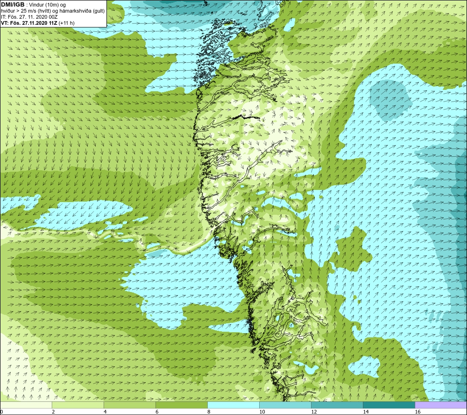Click the scale label "0"
467x415 pixels.
pos(2,412)
